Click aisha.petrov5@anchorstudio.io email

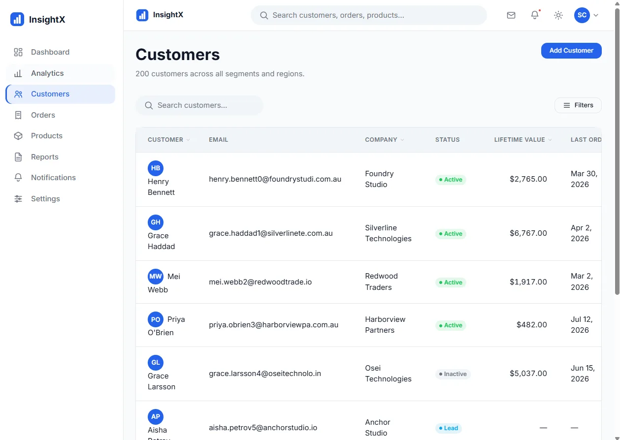coord(263,428)
